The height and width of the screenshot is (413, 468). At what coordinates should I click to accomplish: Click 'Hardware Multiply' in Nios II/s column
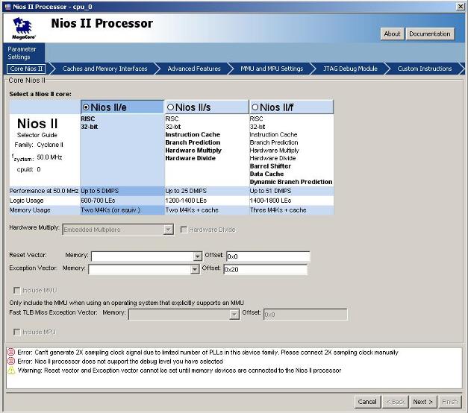point(193,151)
